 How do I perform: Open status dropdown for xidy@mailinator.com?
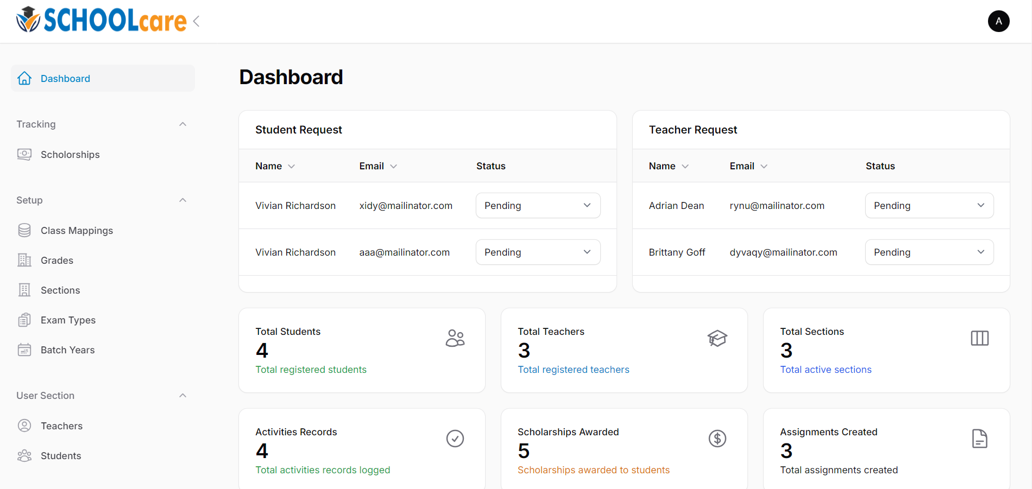point(538,206)
